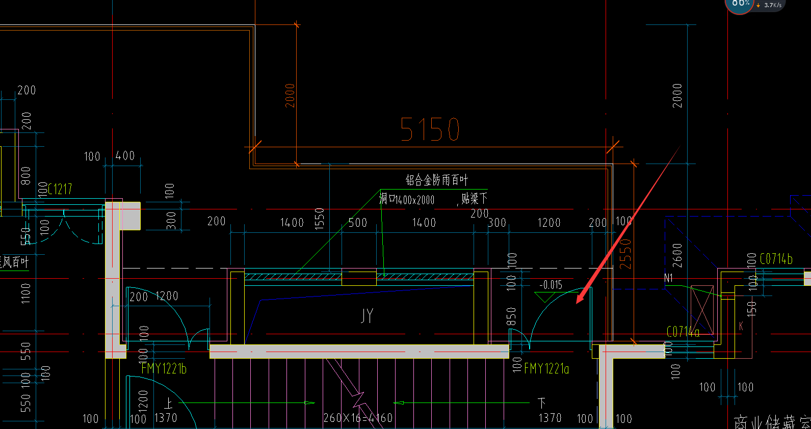The width and height of the screenshot is (811, 429).
Task: Click the 500 dimension text
Action: coord(358,223)
